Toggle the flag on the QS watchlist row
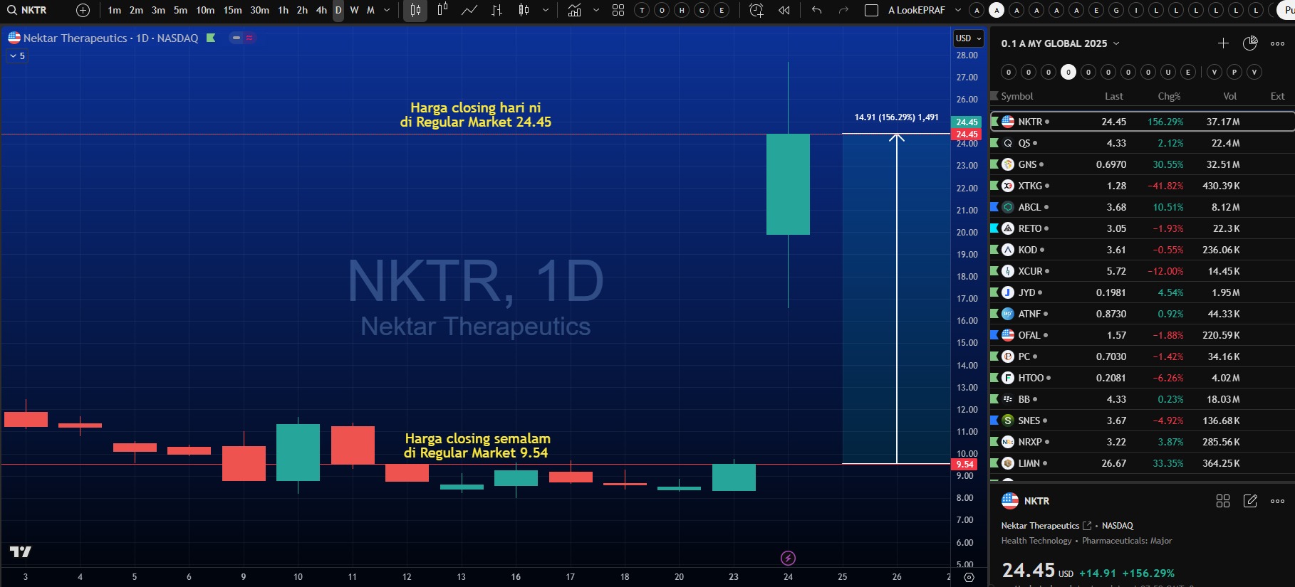The image size is (1295, 587). 994,143
